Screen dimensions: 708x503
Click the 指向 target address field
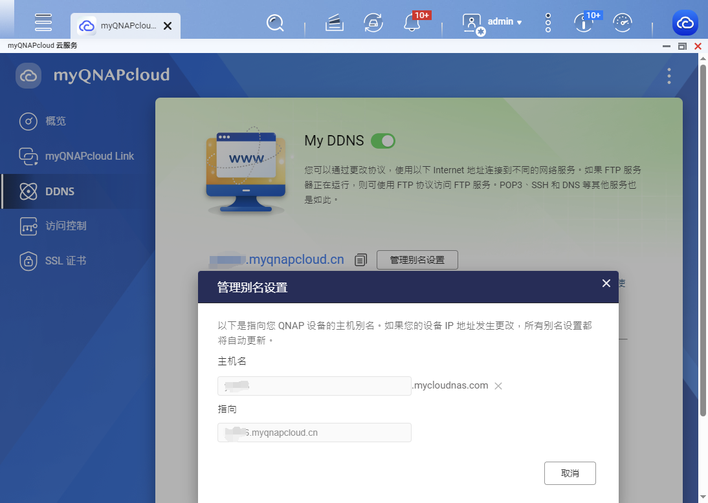pos(315,433)
